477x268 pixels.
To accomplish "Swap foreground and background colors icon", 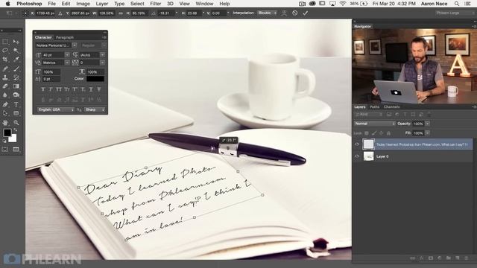I will click(15, 130).
